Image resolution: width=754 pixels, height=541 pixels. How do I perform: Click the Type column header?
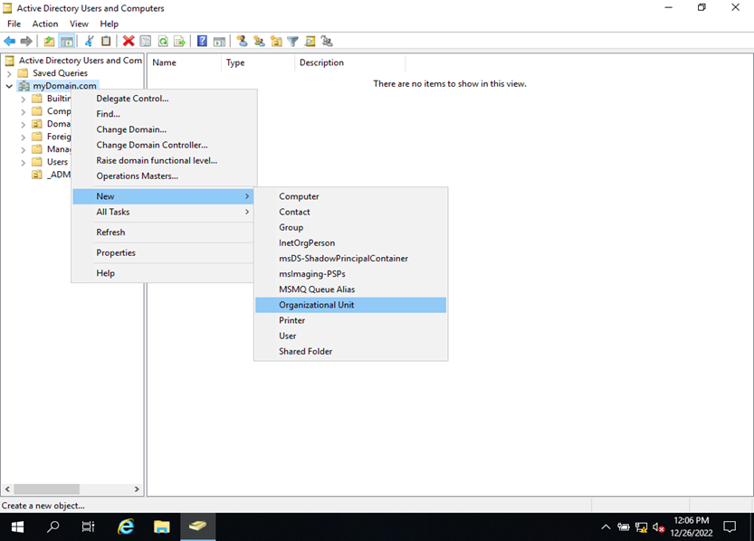tap(258, 62)
